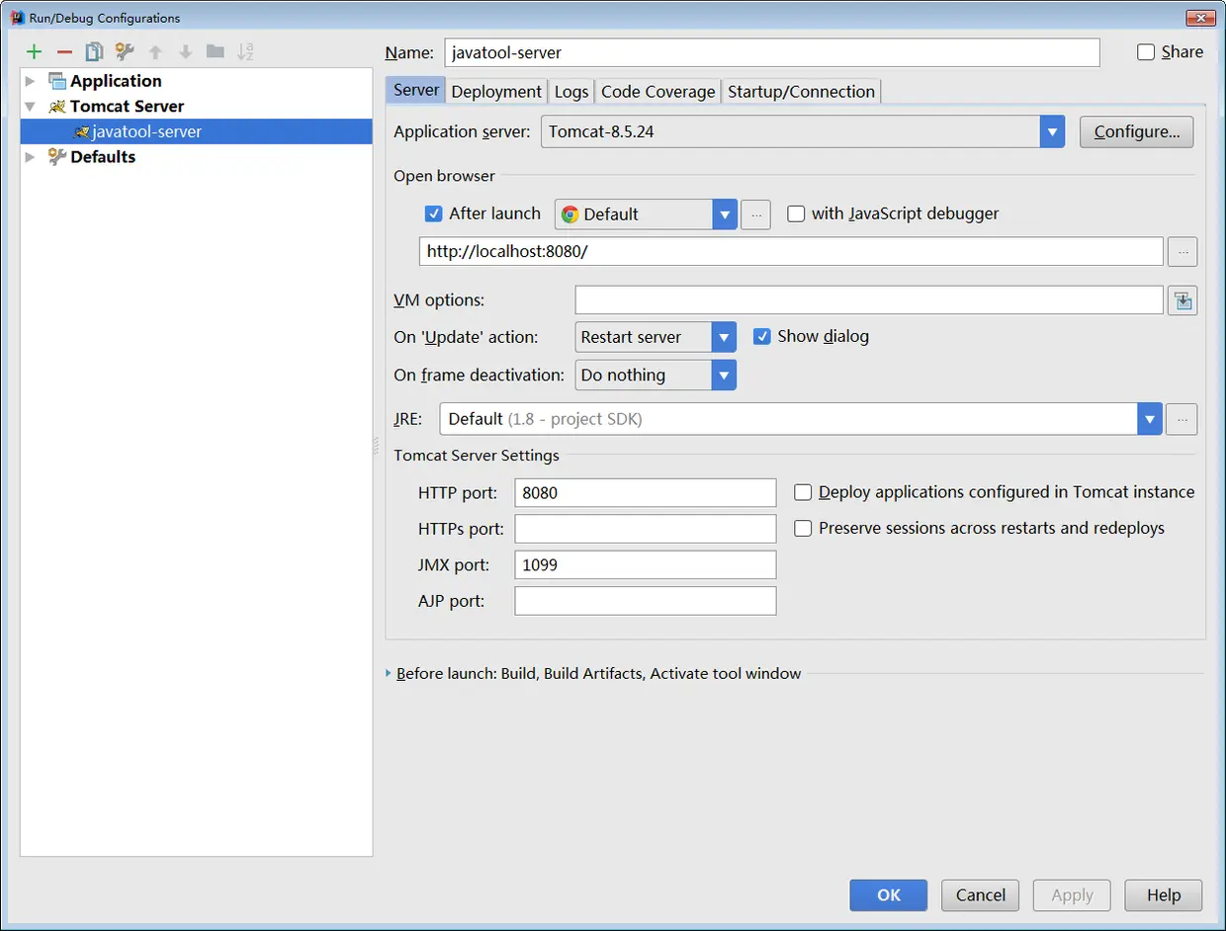
Task: Expand the VM options field via its editor icon
Action: (x=1182, y=299)
